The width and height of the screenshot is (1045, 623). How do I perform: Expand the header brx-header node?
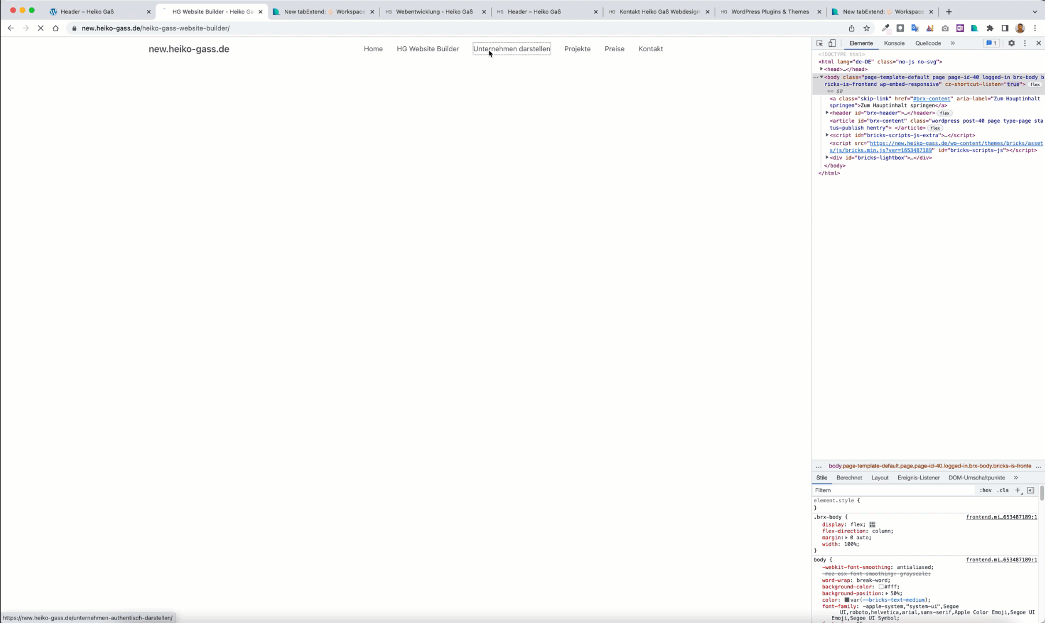tap(827, 113)
